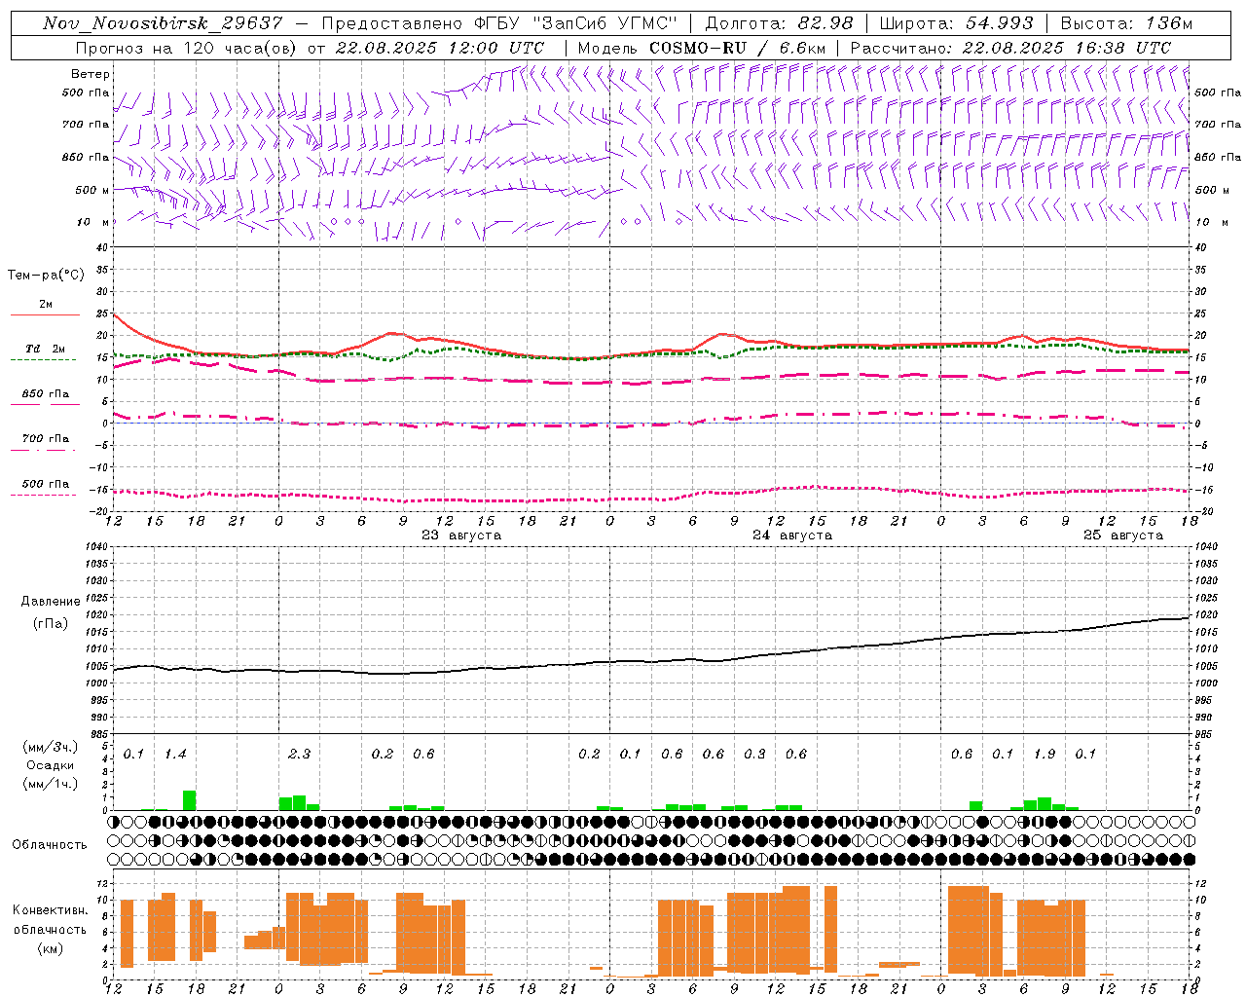1246x997 pixels.
Task: Click the 700 гПа temperature legend label
Action: pyautogui.click(x=46, y=438)
